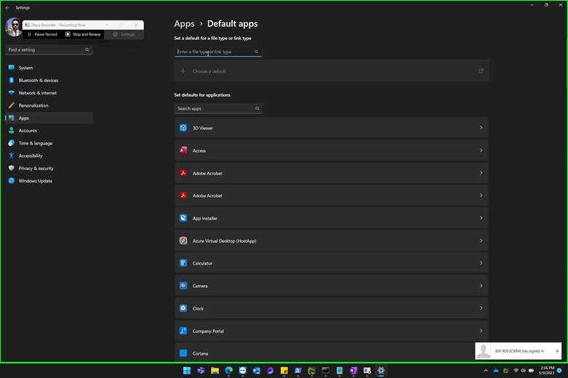568x378 pixels.
Task: Open the 3D Viewer app icon
Action: point(183,128)
